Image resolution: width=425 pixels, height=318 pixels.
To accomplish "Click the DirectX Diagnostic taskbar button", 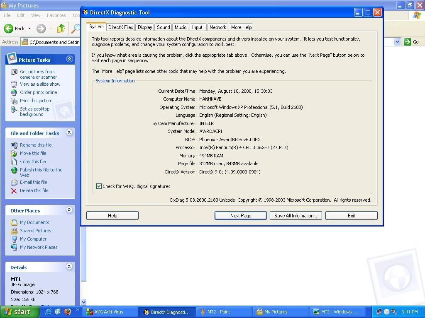I will tap(167, 312).
